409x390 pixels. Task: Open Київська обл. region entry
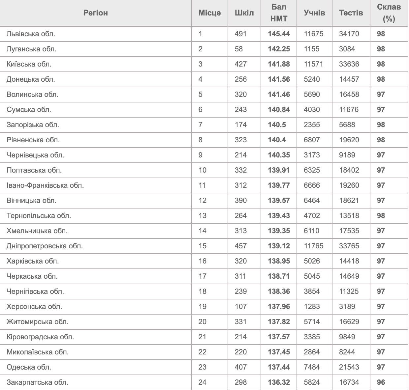(29, 64)
